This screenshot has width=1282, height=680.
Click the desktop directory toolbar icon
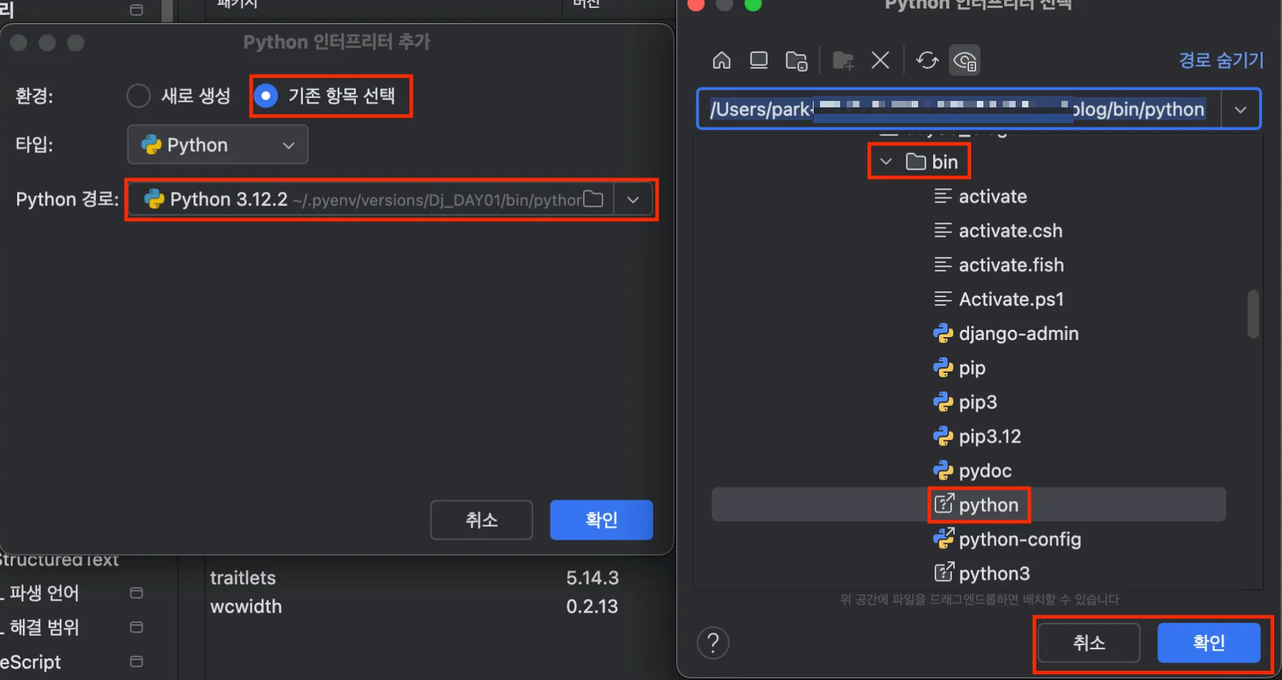758,60
